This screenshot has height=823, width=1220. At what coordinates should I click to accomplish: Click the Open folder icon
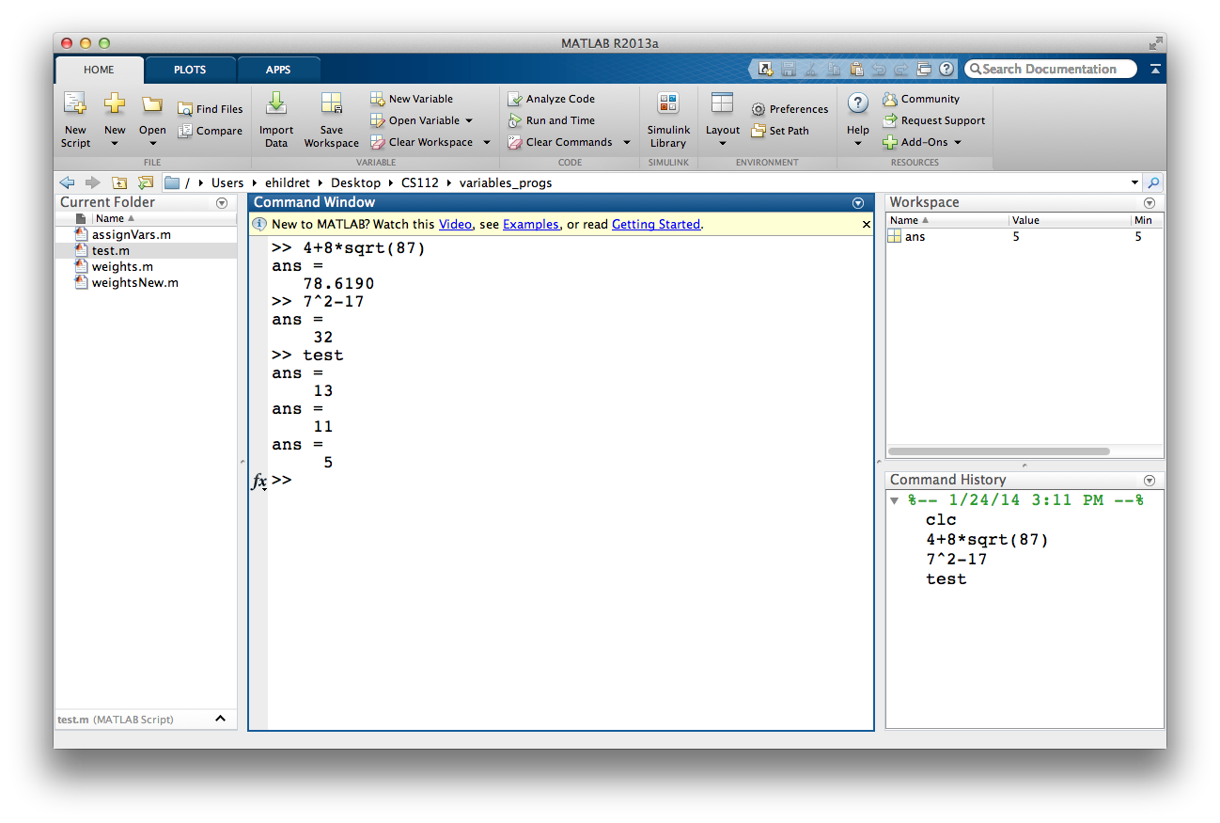click(x=152, y=103)
